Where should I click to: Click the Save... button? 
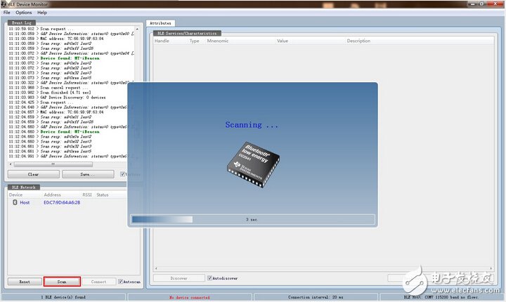pos(87,174)
